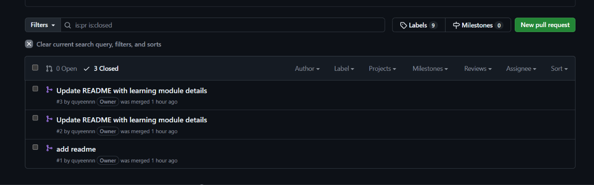Click the pull request icon next to 0 Open
Screen dimensions: 594x185
coord(49,69)
